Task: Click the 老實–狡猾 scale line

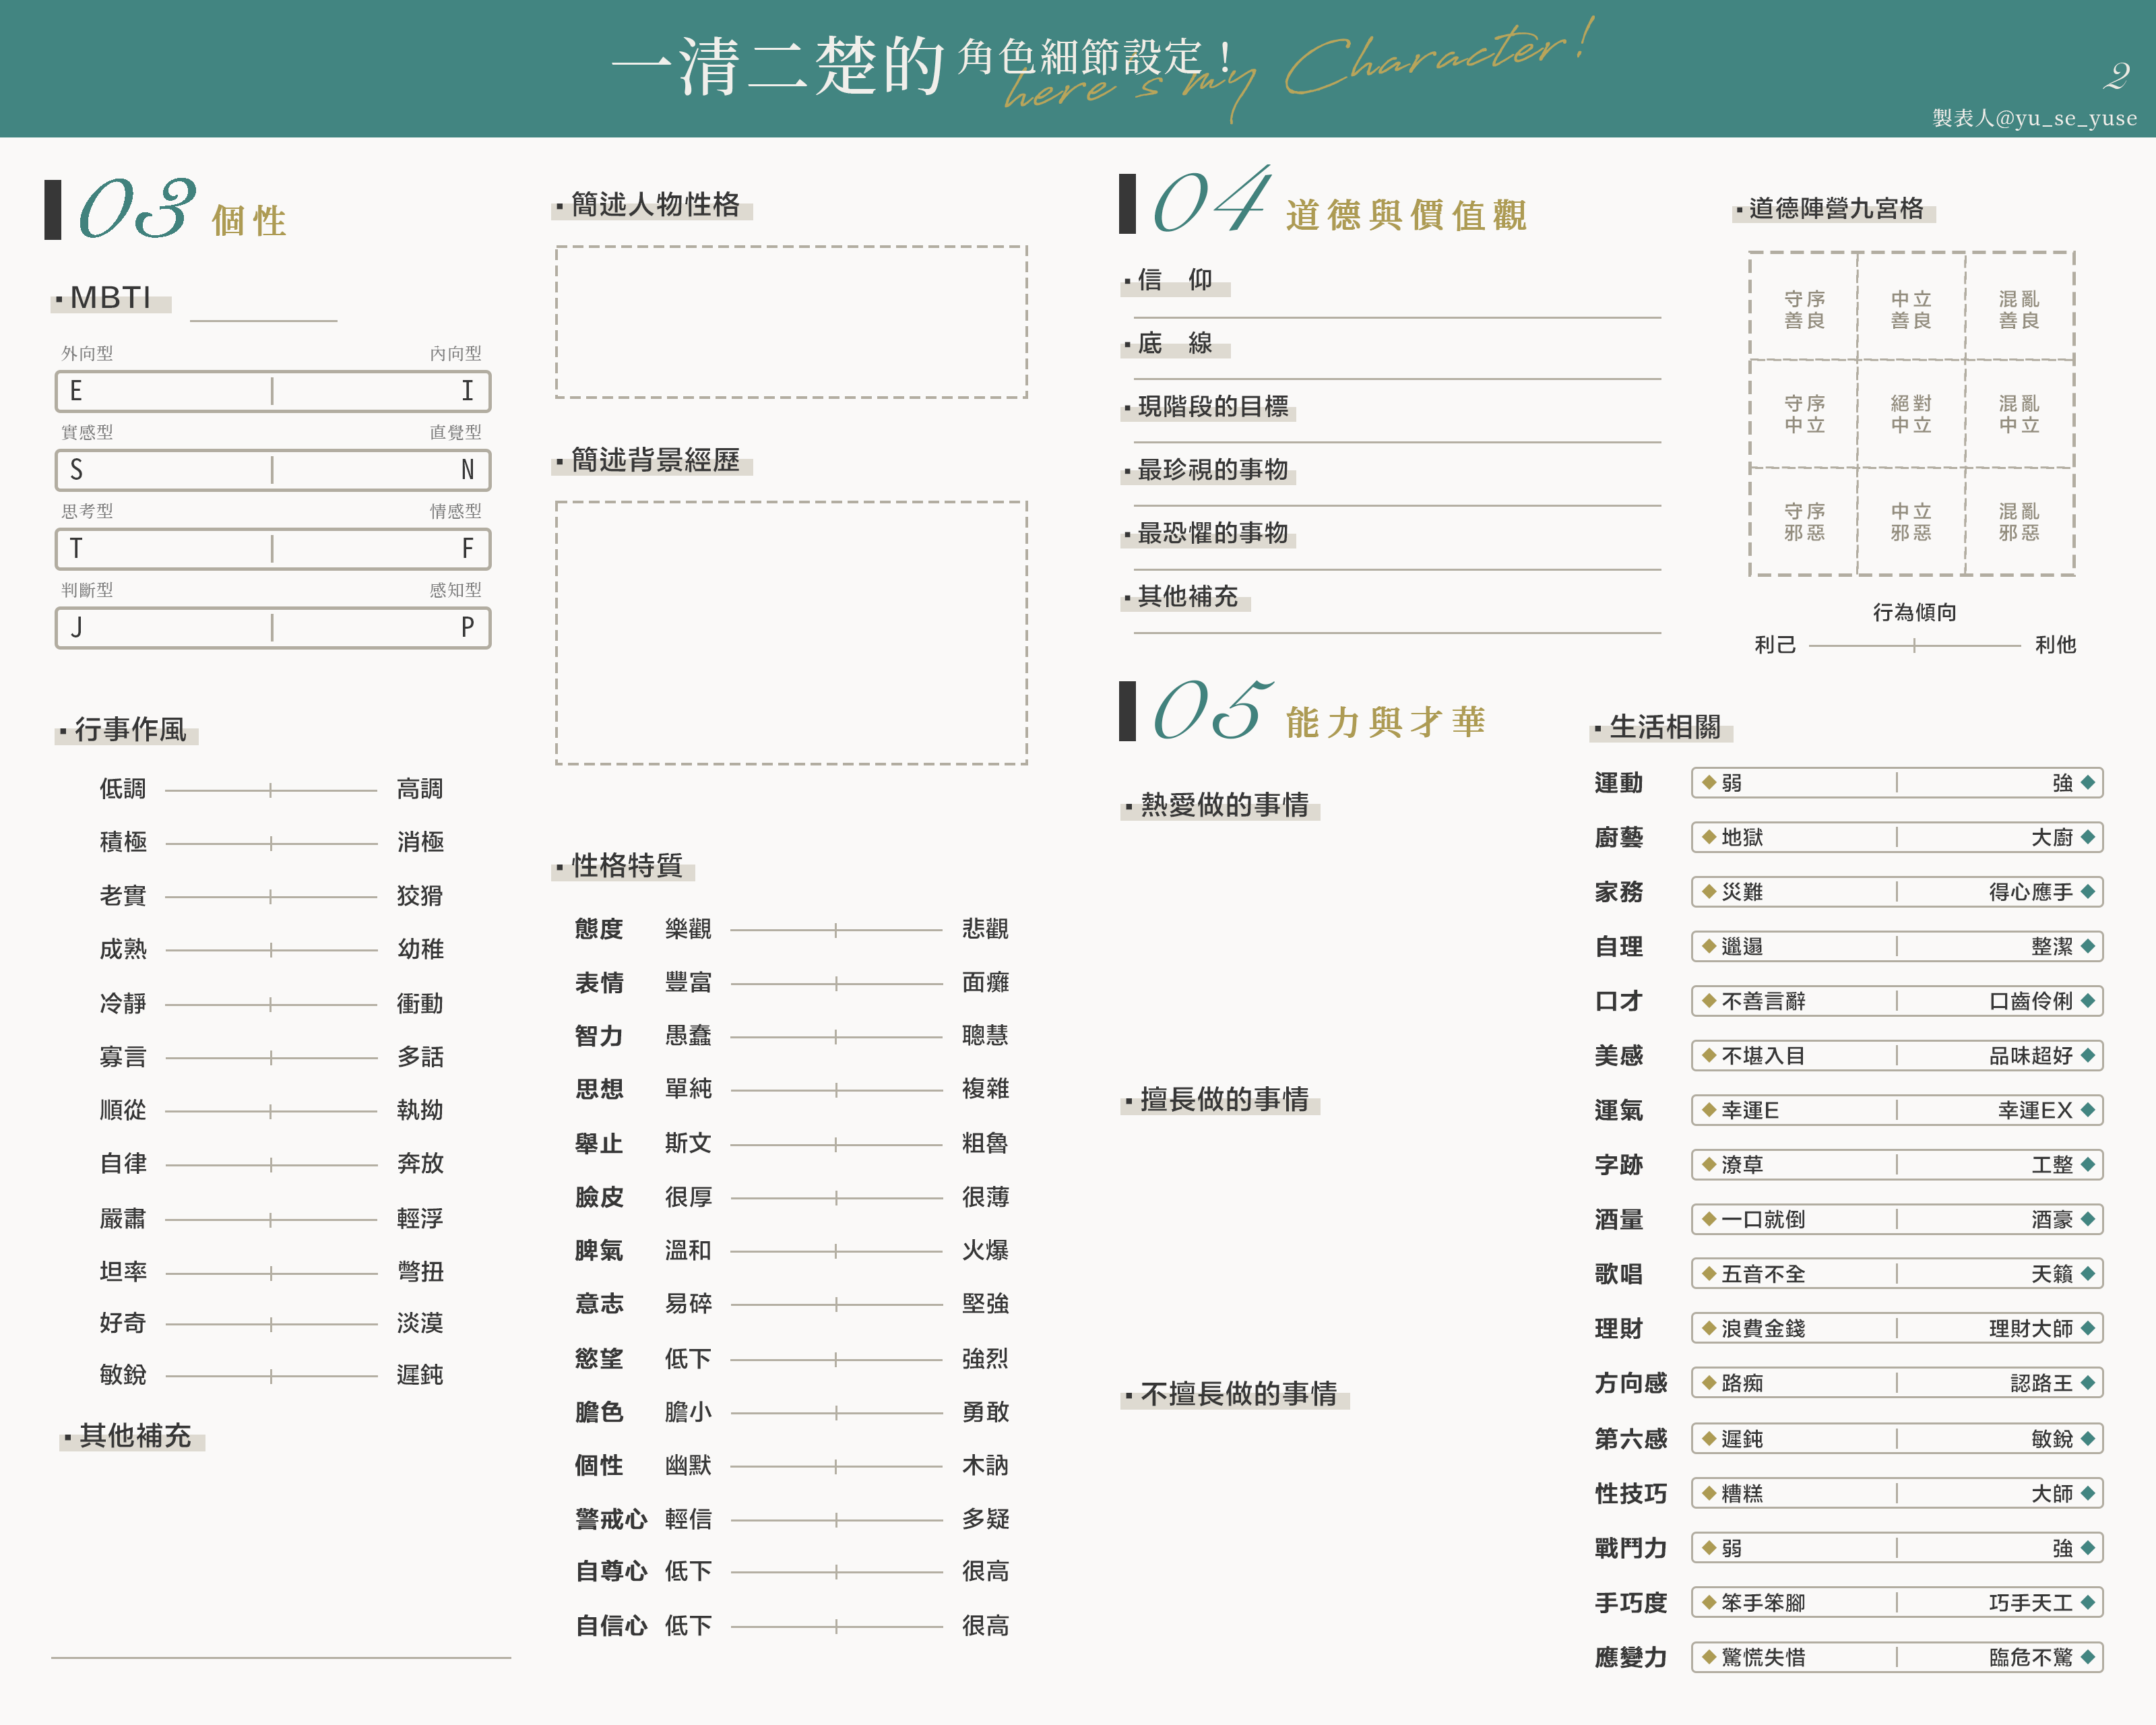Action: 271,897
